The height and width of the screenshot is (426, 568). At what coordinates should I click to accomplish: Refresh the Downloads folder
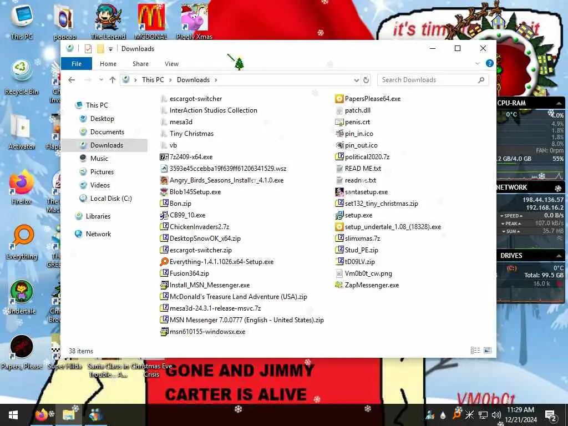(366, 80)
